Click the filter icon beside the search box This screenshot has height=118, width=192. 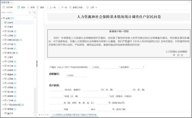point(34,13)
